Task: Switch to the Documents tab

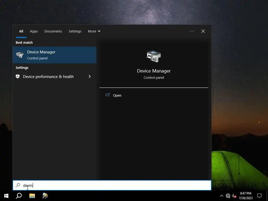Action: pos(53,31)
